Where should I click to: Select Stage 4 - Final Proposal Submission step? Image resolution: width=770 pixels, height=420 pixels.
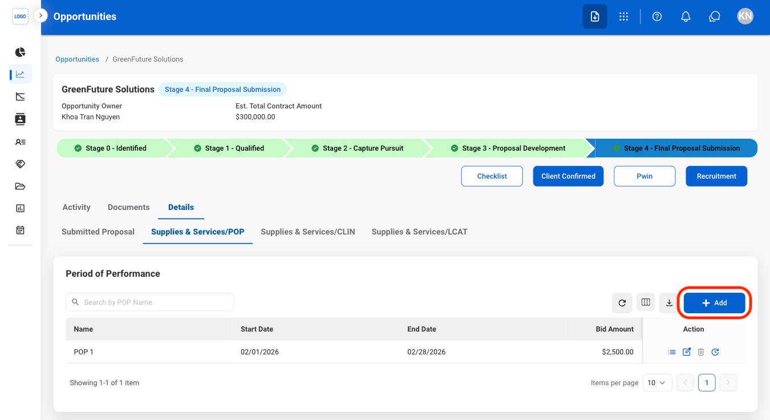pyautogui.click(x=676, y=148)
